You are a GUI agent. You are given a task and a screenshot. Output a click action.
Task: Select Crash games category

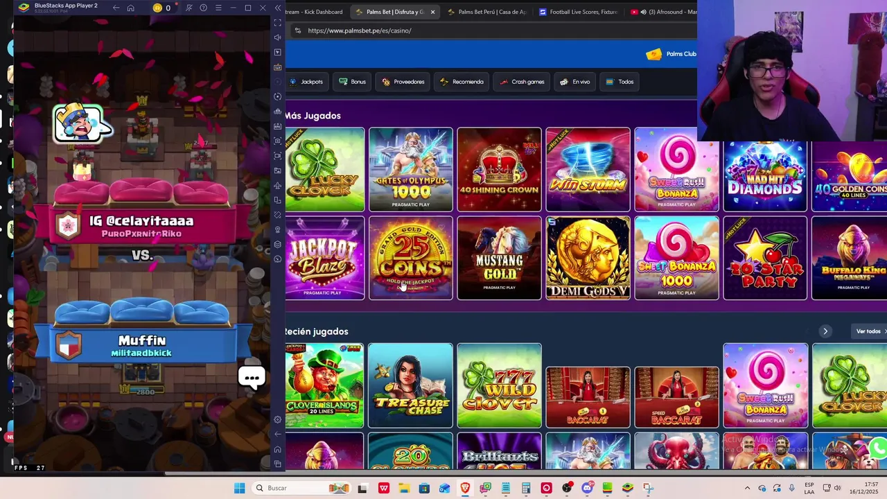click(x=522, y=82)
